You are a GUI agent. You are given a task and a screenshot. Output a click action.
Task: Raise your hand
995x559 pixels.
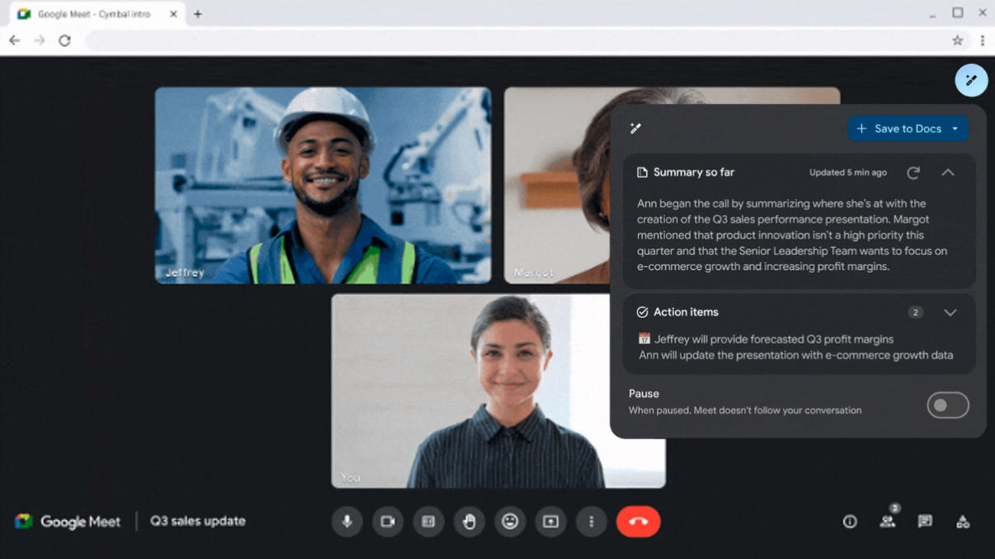tap(469, 522)
